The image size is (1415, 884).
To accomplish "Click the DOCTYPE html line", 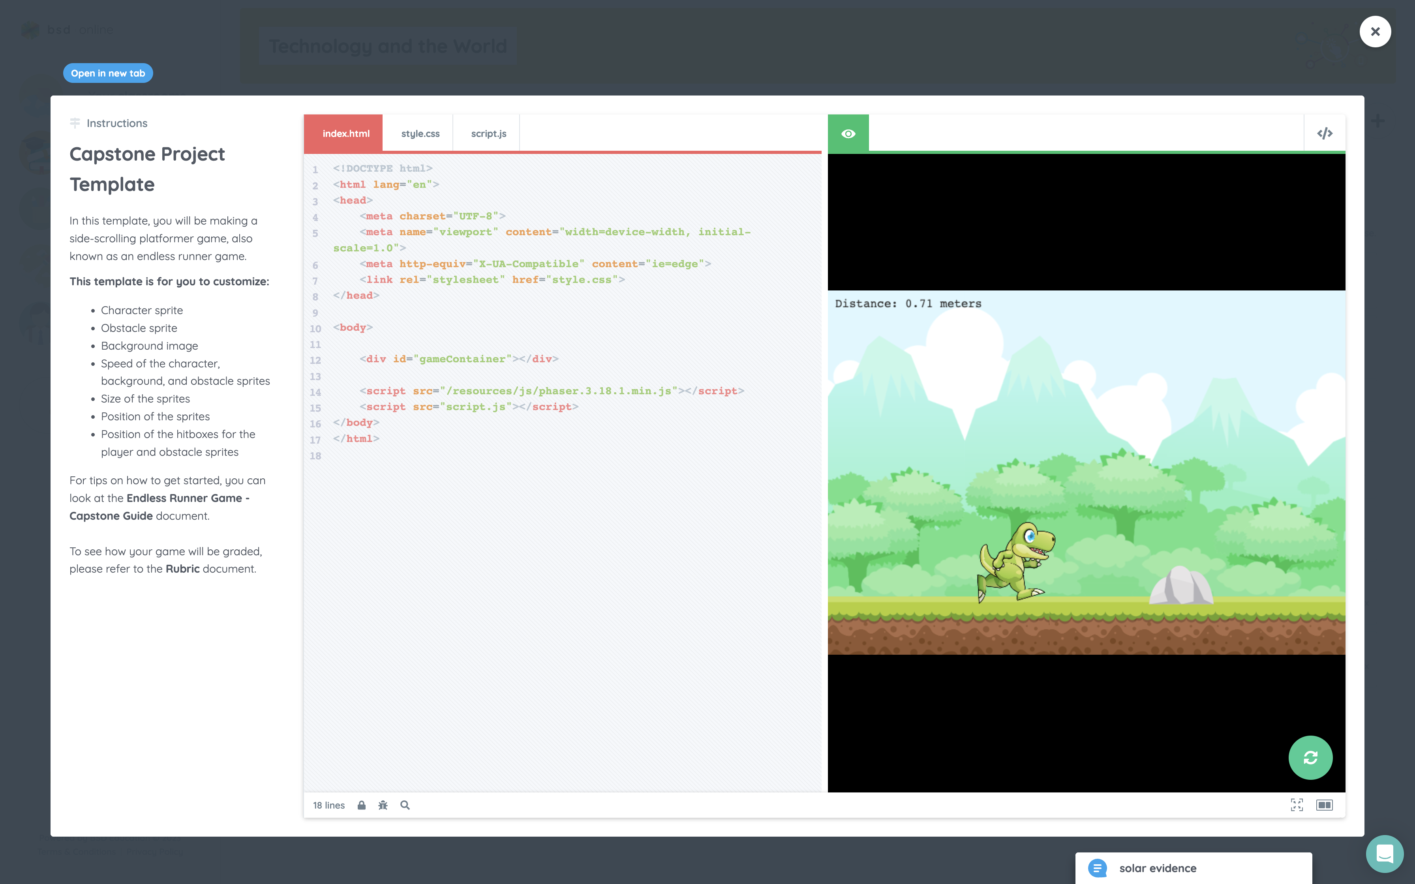I will coord(383,169).
